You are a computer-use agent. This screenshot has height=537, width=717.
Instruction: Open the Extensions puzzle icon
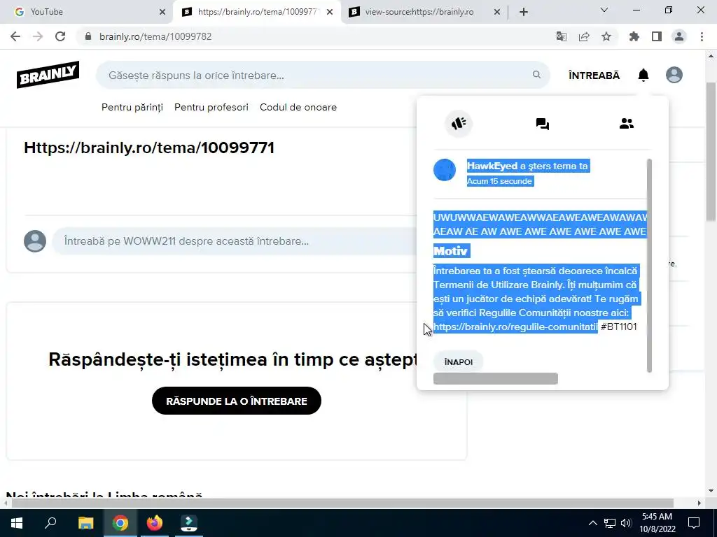[634, 36]
